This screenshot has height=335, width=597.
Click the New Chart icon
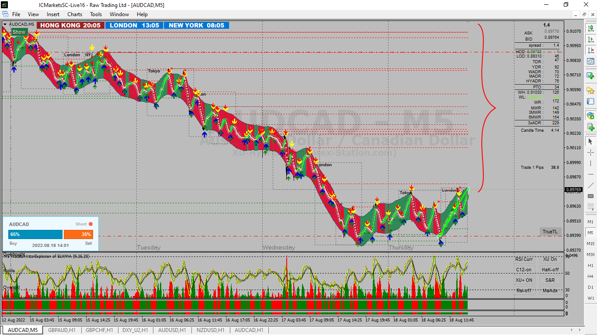click(x=590, y=76)
